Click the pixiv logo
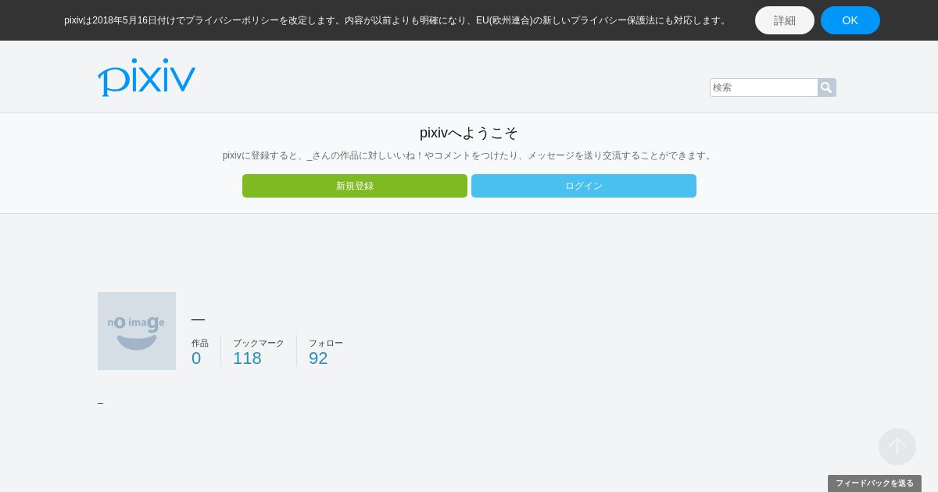 [x=146, y=77]
